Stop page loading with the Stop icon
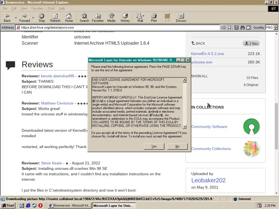The image size is (279, 209). [x=42, y=18]
